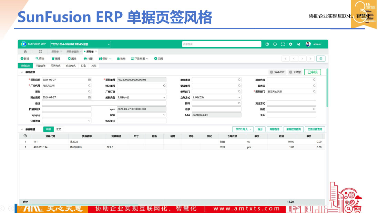Screen dimensions: 379x213
Task: Toggle the Web凭证 status
Action: tap(277, 72)
